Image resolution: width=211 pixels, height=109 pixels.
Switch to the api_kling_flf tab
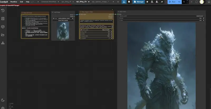point(66,2)
